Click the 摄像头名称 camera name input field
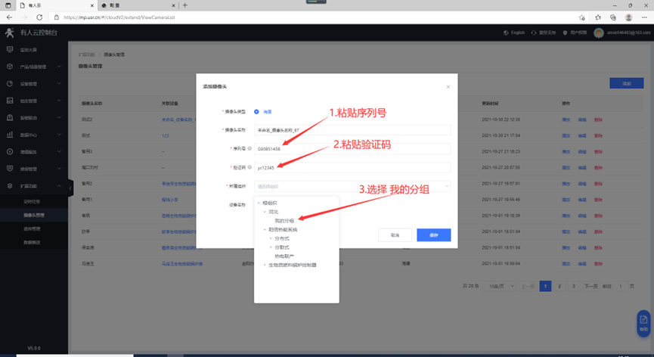This screenshot has width=654, height=357. (352, 130)
